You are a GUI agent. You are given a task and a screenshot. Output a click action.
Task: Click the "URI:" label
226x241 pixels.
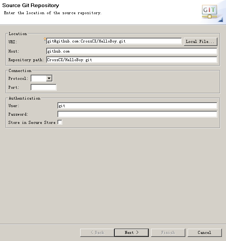13,42
